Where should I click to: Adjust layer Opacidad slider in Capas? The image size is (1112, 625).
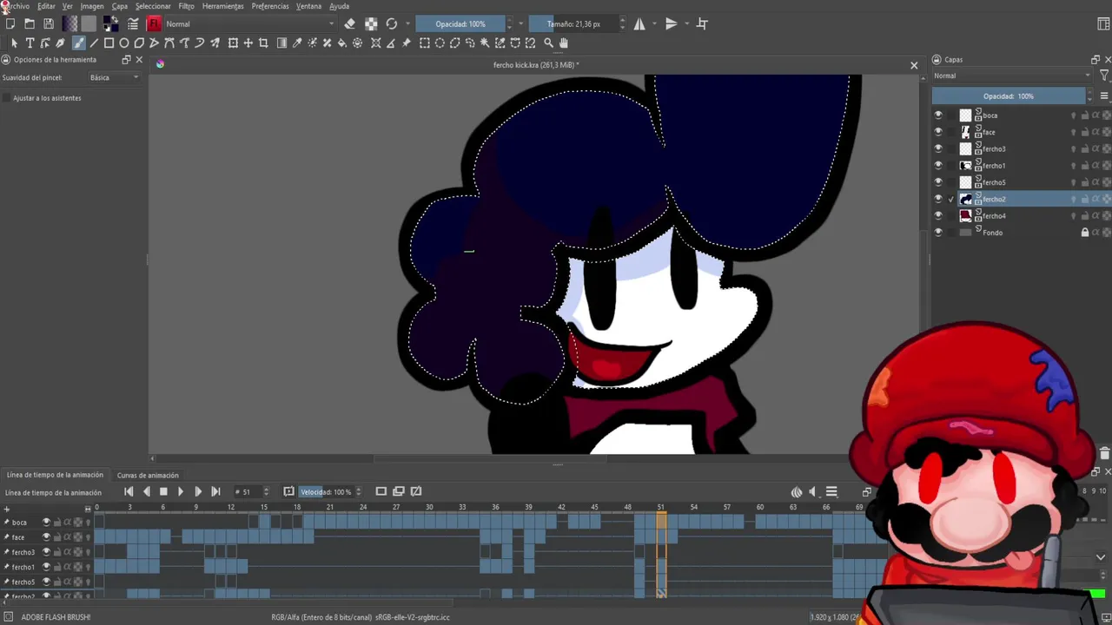tap(1008, 95)
